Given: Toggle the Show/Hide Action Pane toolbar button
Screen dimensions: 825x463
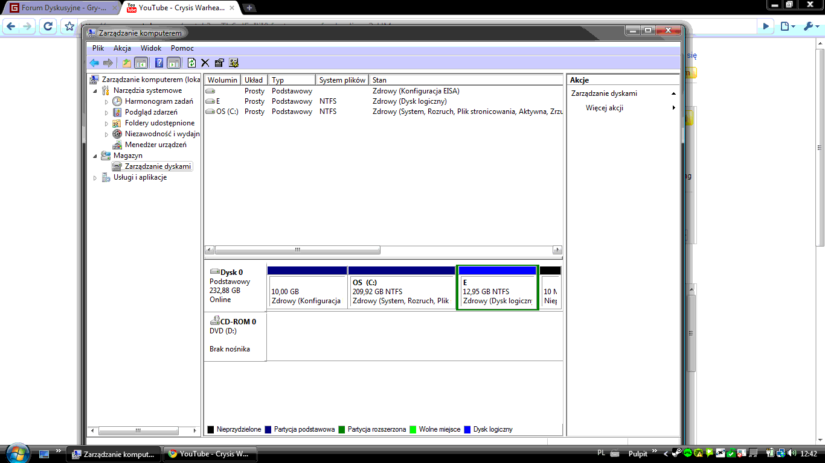Looking at the screenshot, I should coord(174,63).
